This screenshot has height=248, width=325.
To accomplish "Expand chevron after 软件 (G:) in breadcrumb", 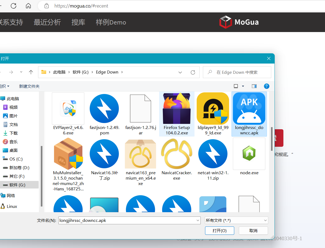I will (x=92, y=72).
